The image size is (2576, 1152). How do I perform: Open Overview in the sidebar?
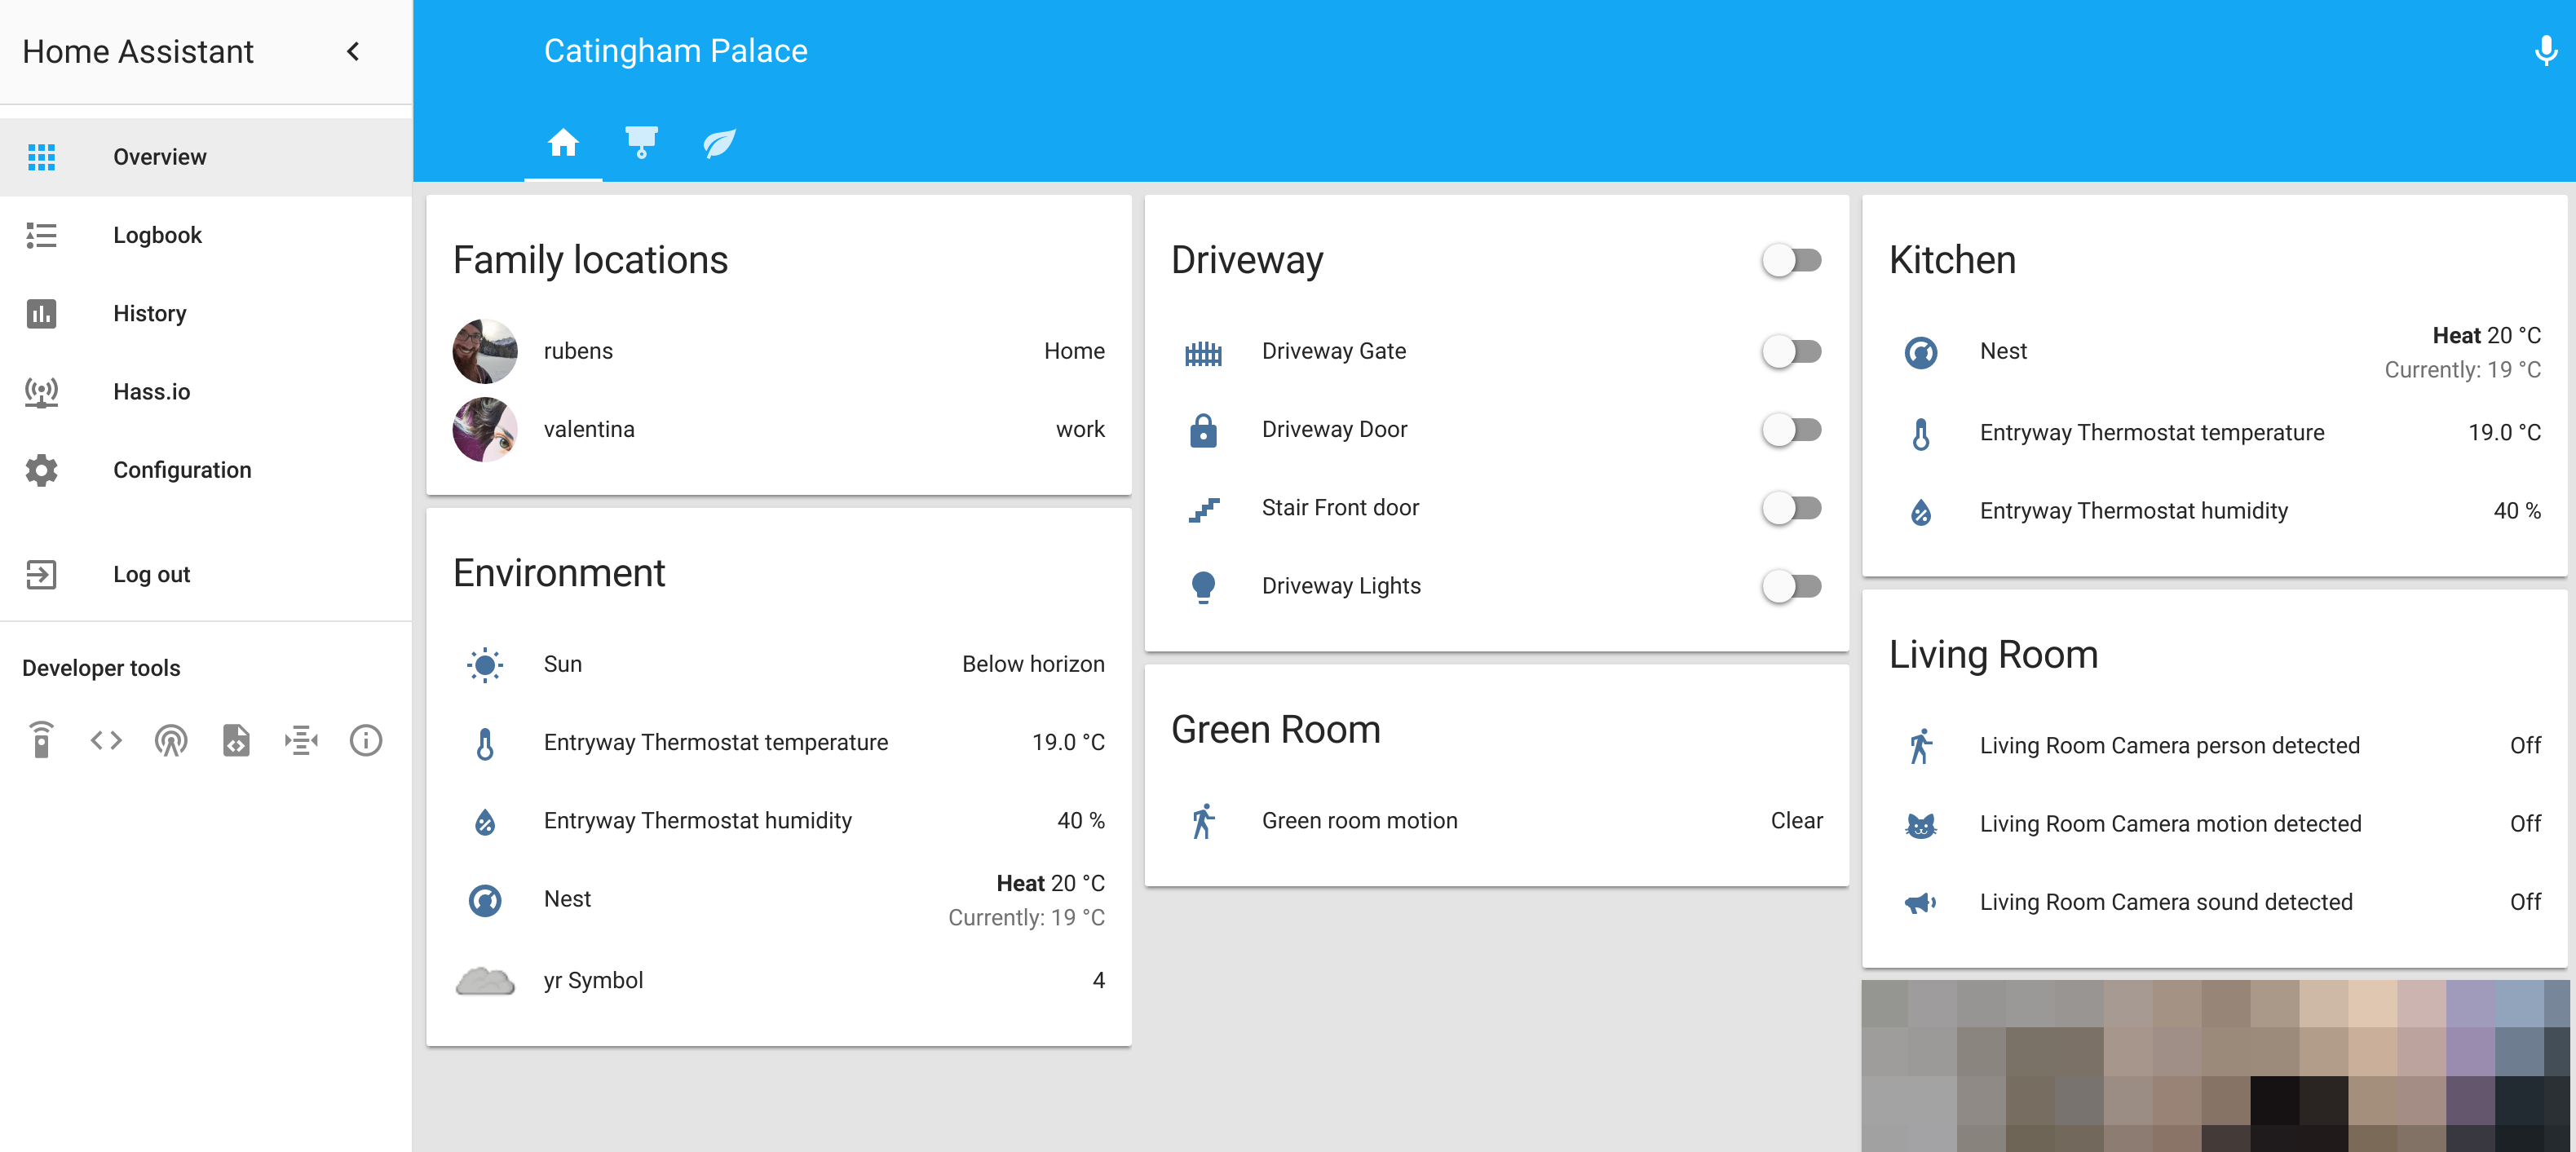click(x=206, y=157)
